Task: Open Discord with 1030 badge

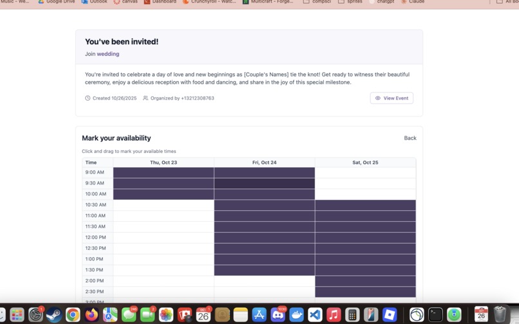Action: (278, 314)
